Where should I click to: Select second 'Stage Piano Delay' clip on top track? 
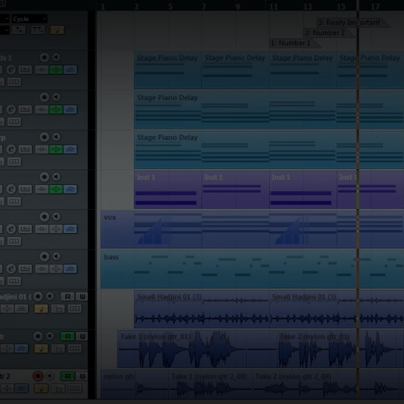235,70
